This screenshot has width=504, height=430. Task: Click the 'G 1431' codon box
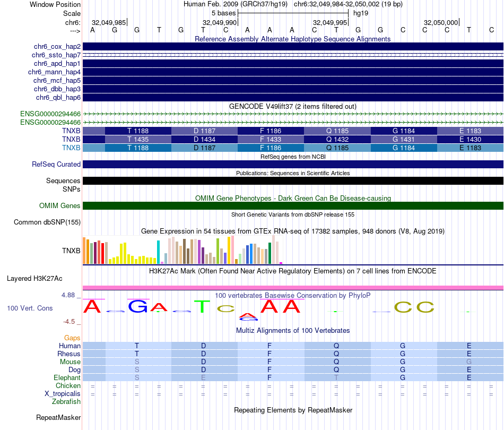pyautogui.click(x=404, y=139)
